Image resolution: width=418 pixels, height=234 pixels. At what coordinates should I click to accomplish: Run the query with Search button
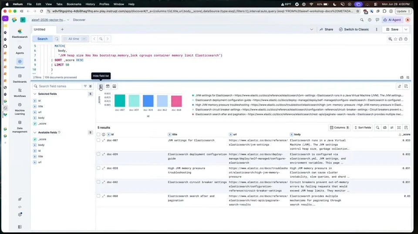click(x=42, y=39)
